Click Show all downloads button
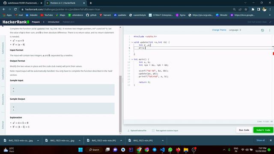 (261, 140)
